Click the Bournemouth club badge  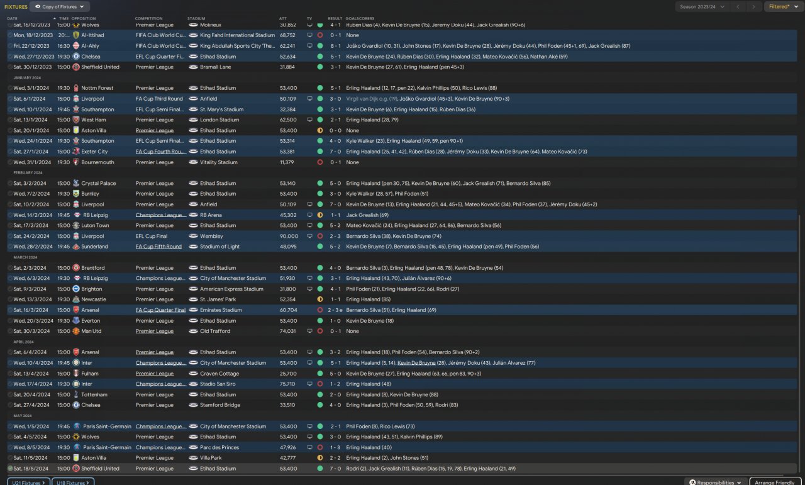coord(76,162)
